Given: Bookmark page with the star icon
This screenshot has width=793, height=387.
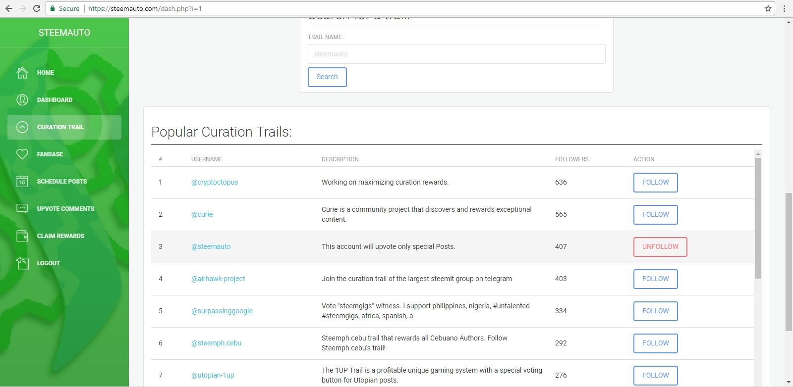Looking at the screenshot, I should (x=768, y=8).
